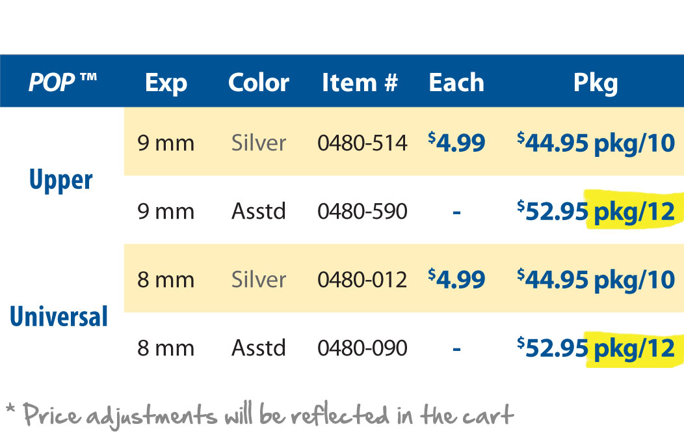684x446 pixels.
Task: Click highlighted pkg/12 in the 0480-590 row
Action: pos(635,212)
